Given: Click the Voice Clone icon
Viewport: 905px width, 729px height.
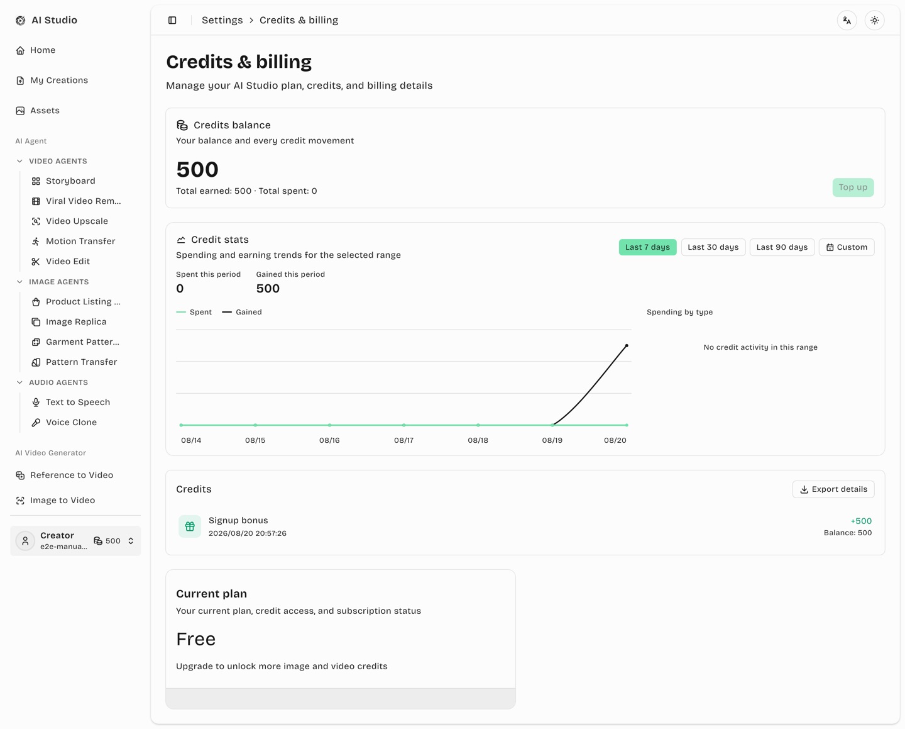Looking at the screenshot, I should [x=36, y=423].
